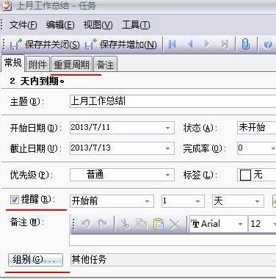
Task: Open 文件(F) menu
Action: (x=23, y=25)
